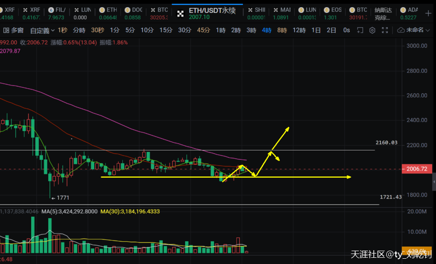Click the cloud save layout icon

(401, 30)
